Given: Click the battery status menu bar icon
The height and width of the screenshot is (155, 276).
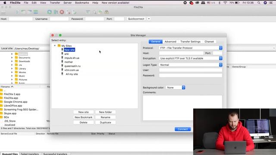Looking at the screenshot, I should click(237, 3).
